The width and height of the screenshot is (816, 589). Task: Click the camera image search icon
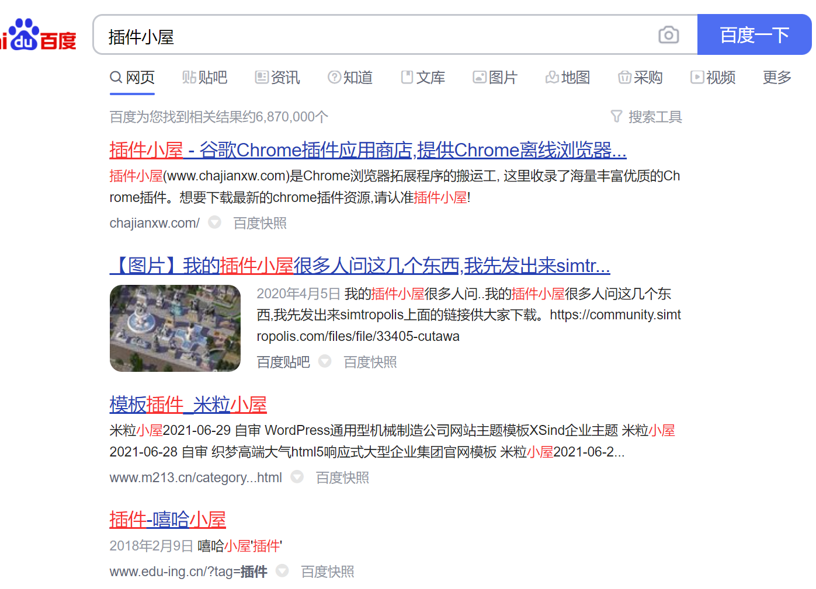pyautogui.click(x=668, y=35)
